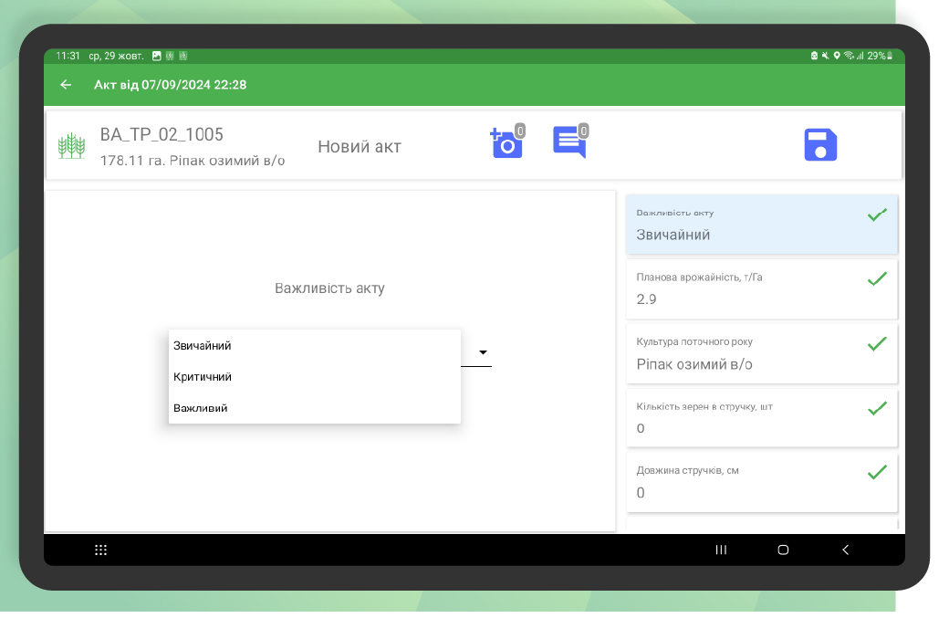Open the comments message icon
The image size is (949, 639).
569,142
